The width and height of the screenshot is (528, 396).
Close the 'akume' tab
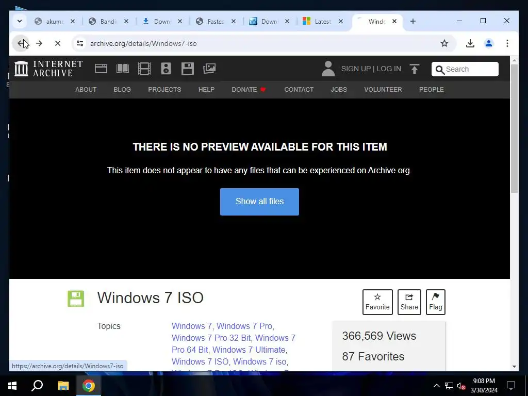(x=72, y=21)
